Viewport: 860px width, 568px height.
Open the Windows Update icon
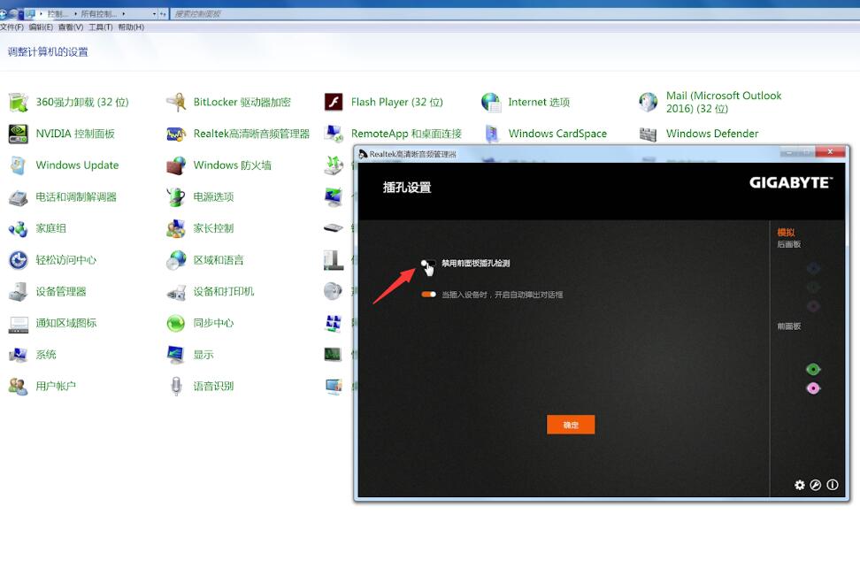18,165
